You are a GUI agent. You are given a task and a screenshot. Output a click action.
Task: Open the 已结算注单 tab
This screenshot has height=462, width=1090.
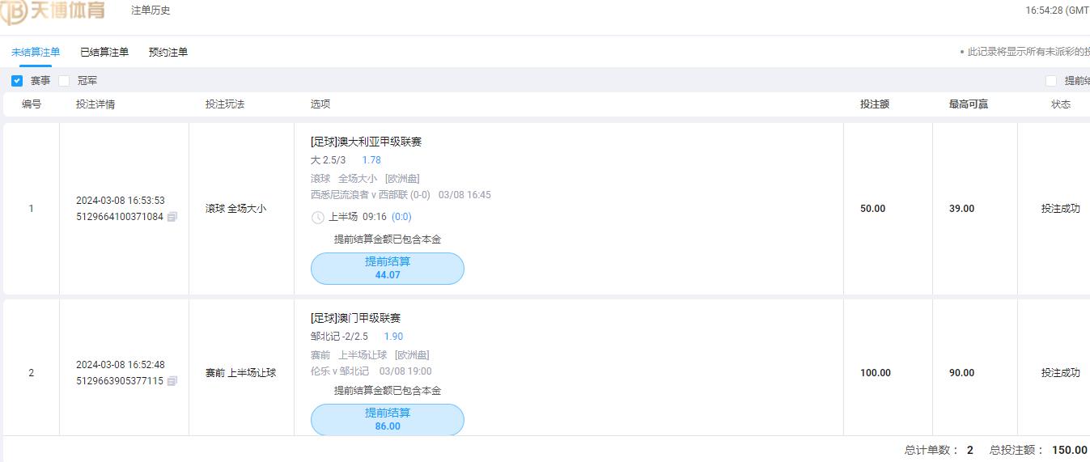(104, 52)
